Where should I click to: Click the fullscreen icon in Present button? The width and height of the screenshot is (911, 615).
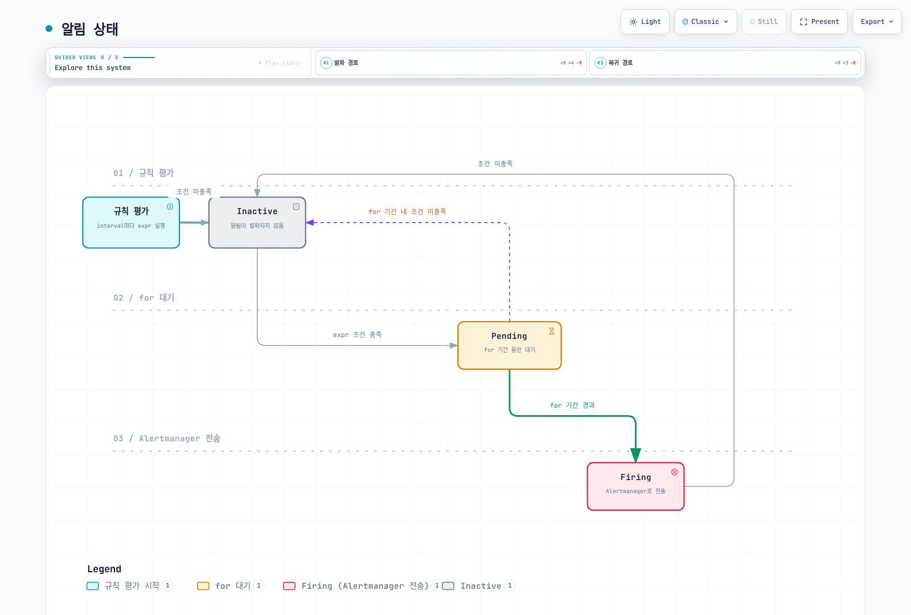coord(803,22)
